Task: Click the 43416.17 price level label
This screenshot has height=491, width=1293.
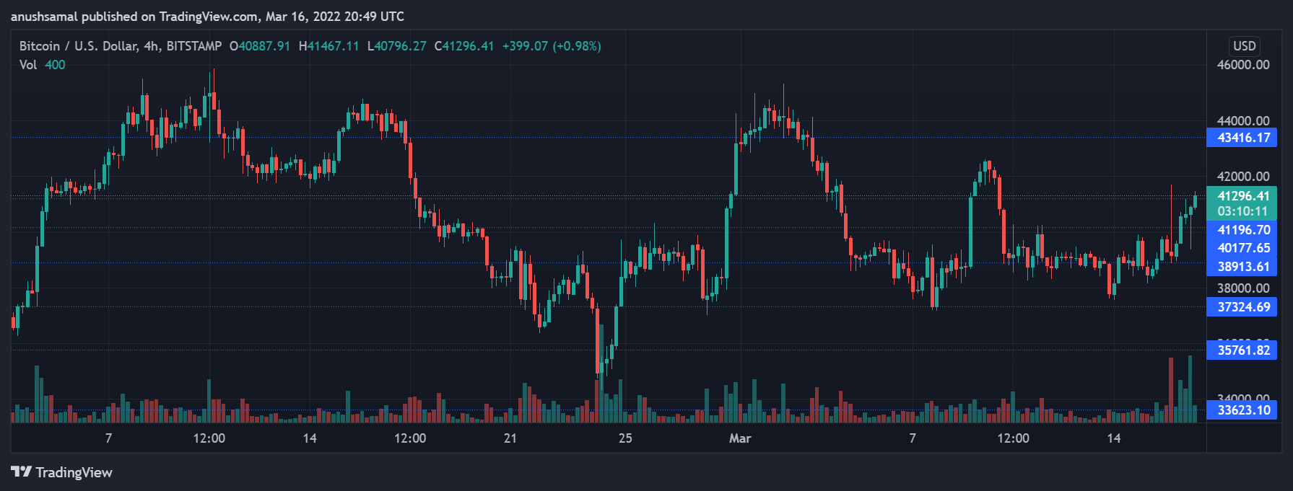Action: pos(1242,138)
